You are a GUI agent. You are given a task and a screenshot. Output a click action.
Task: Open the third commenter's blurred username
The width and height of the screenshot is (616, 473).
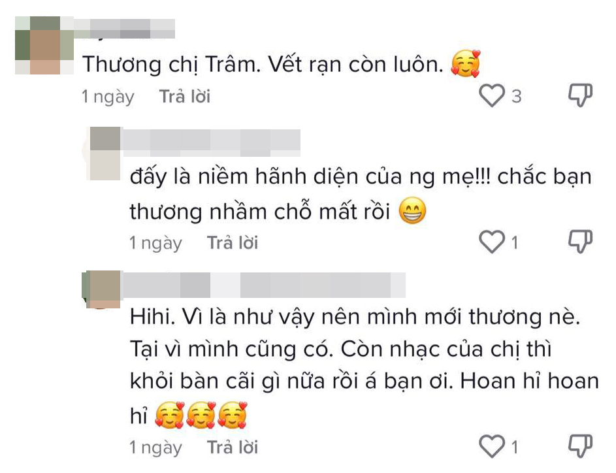tap(263, 285)
